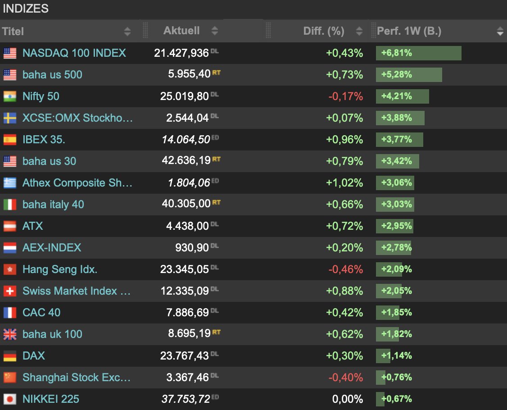Click the Austria flag beside ATX

[10, 226]
